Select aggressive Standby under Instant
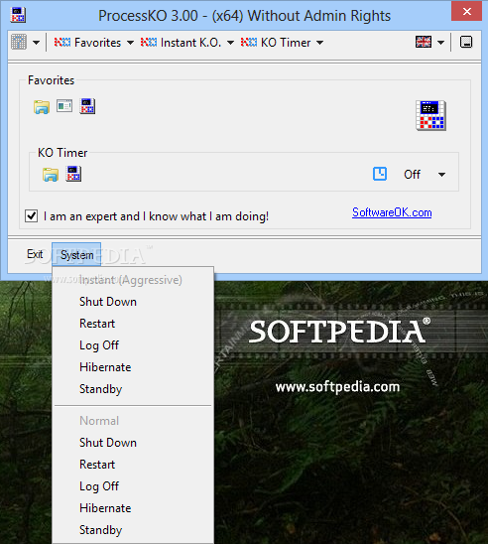Image resolution: width=488 pixels, height=544 pixels. 133,389
